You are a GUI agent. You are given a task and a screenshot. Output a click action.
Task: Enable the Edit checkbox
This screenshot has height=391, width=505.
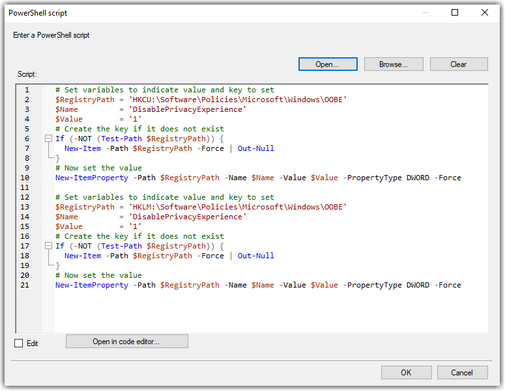[x=19, y=344]
